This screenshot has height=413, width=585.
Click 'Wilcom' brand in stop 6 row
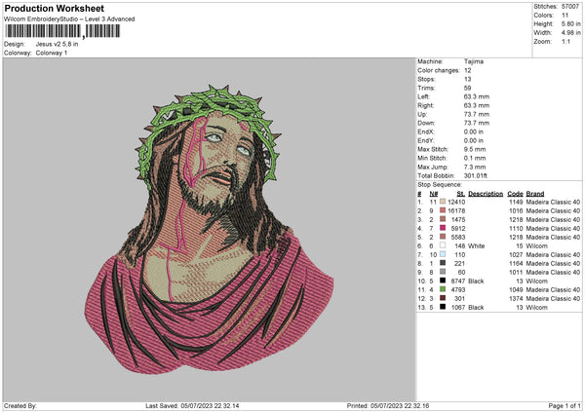(x=537, y=246)
